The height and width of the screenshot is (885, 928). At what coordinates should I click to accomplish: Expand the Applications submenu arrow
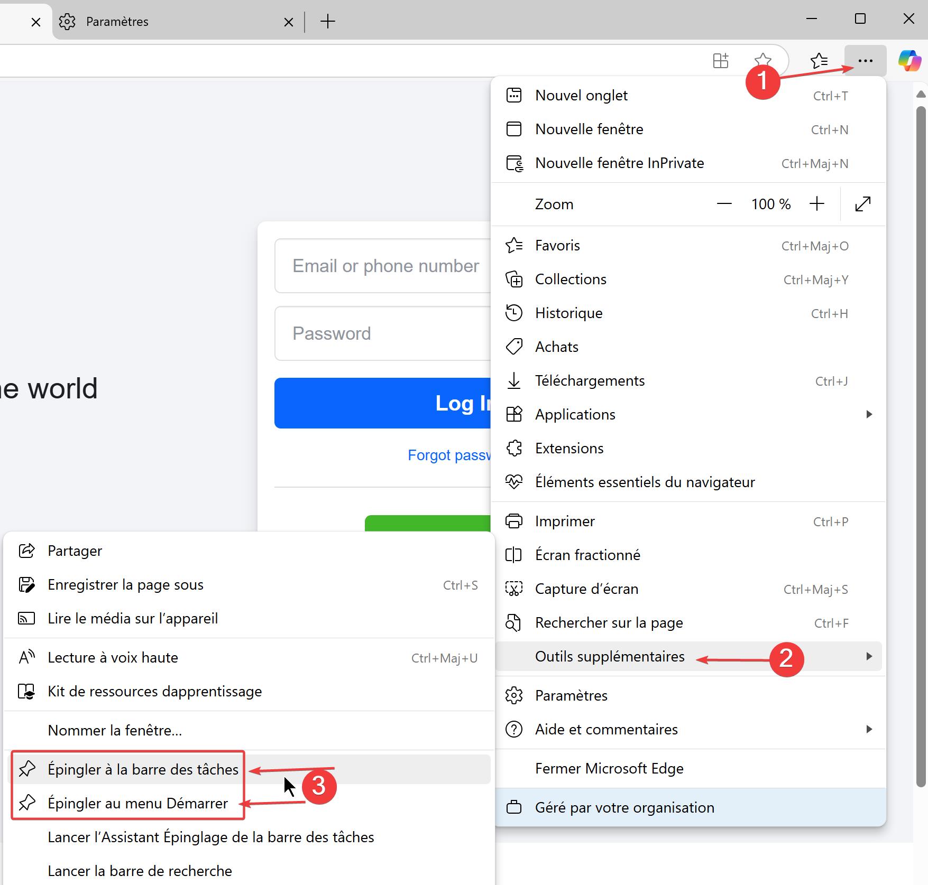coord(869,415)
